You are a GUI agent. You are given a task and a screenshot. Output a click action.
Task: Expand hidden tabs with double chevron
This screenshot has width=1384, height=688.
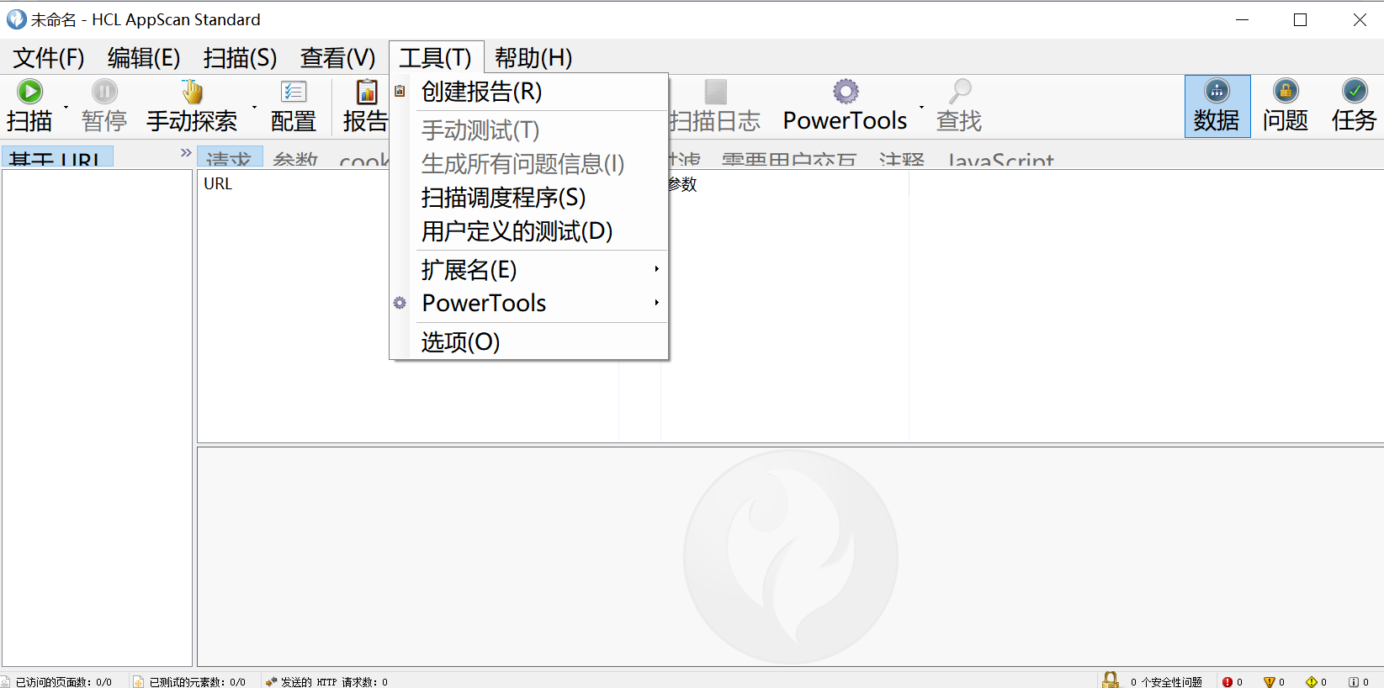(186, 152)
